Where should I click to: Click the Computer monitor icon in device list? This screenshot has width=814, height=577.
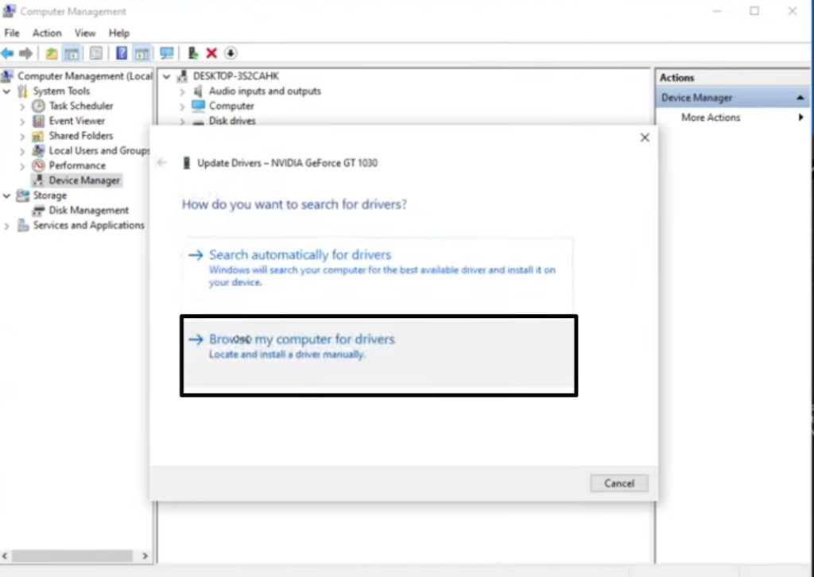[x=198, y=106]
